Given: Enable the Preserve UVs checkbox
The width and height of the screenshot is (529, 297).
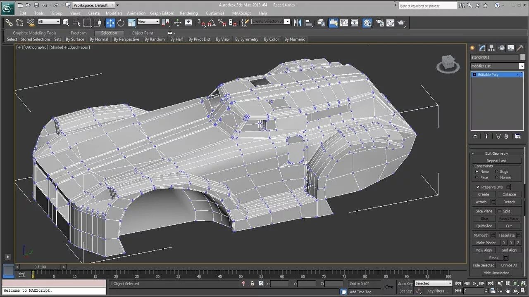Looking at the screenshot, I should pyautogui.click(x=478, y=187).
